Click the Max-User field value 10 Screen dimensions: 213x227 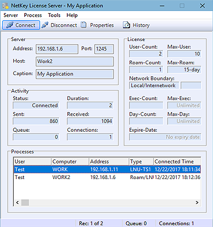tap(184, 54)
